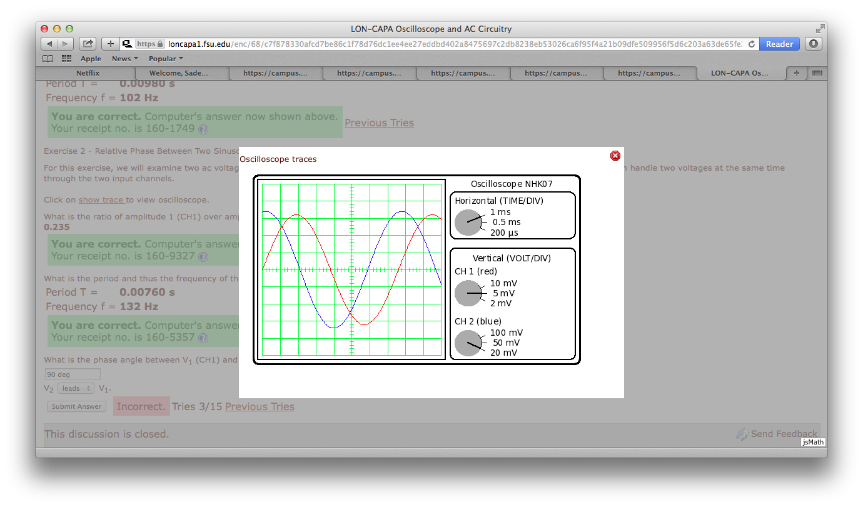Click the oscilloscope trace display
Viewport: 863px width, 507px height.
(351, 269)
